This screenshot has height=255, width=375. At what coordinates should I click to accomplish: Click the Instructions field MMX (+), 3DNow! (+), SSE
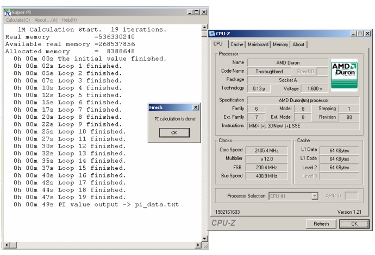coord(303,126)
